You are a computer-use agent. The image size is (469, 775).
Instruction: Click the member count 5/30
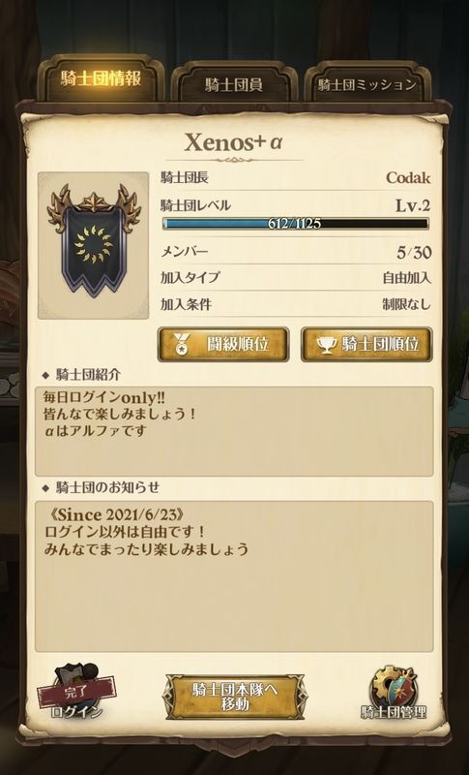[413, 253]
